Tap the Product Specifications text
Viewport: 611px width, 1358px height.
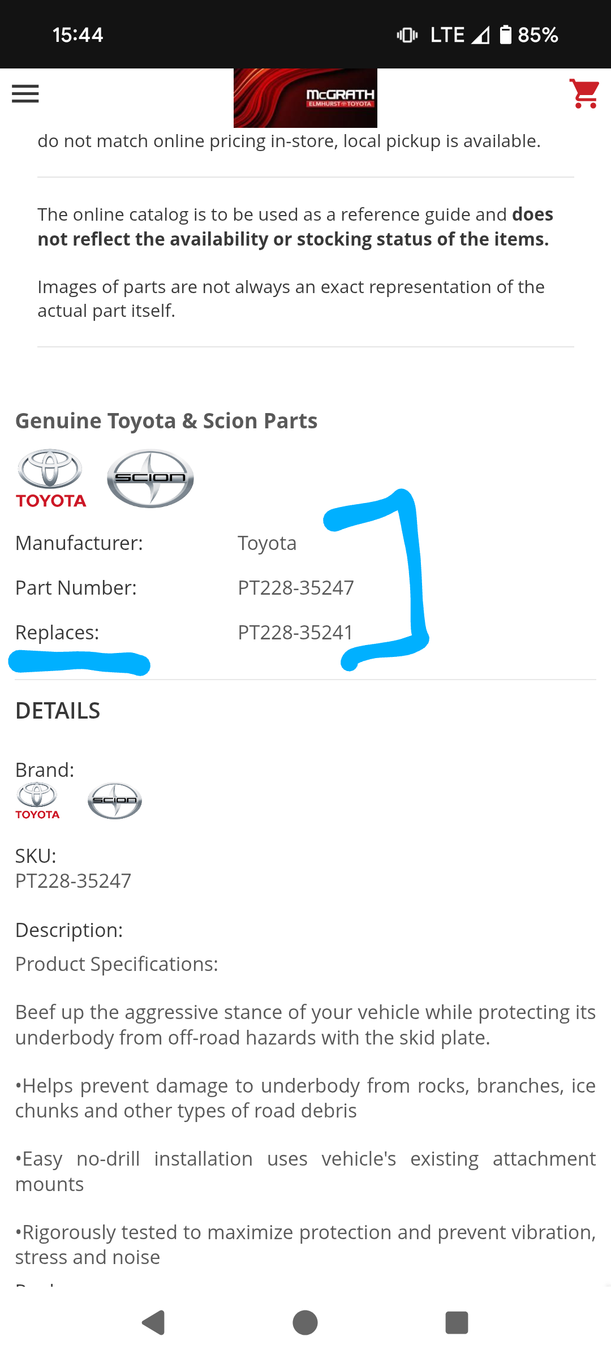tap(117, 964)
